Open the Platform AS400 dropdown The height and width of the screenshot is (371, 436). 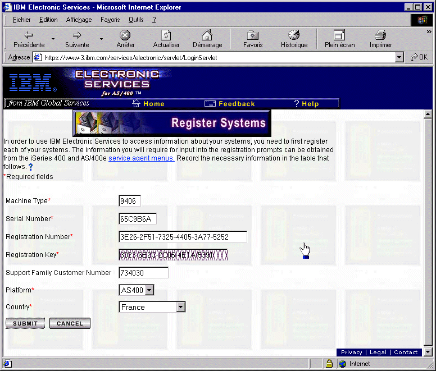(x=136, y=290)
